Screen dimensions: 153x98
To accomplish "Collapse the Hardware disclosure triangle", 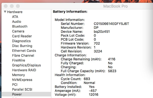I will [5, 12].
